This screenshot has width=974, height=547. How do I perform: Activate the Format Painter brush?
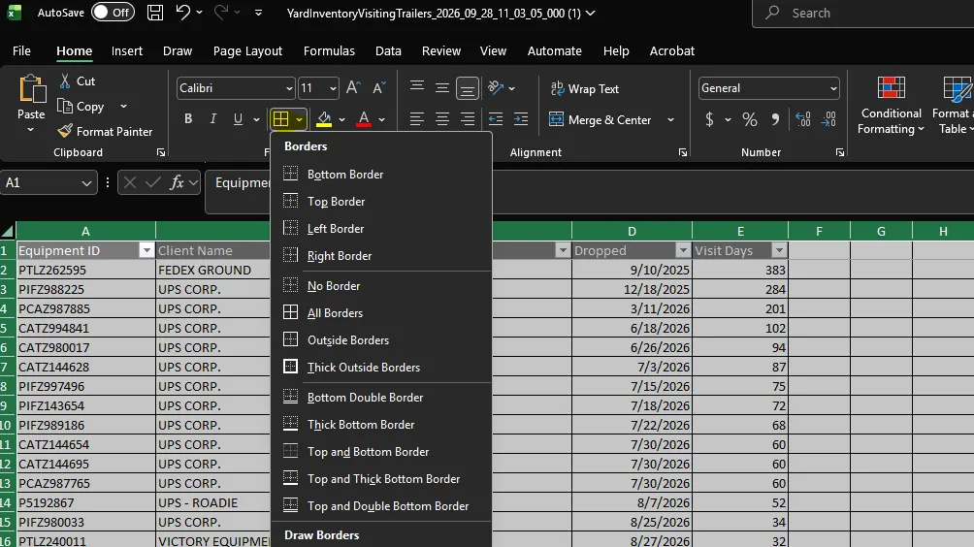pyautogui.click(x=65, y=131)
